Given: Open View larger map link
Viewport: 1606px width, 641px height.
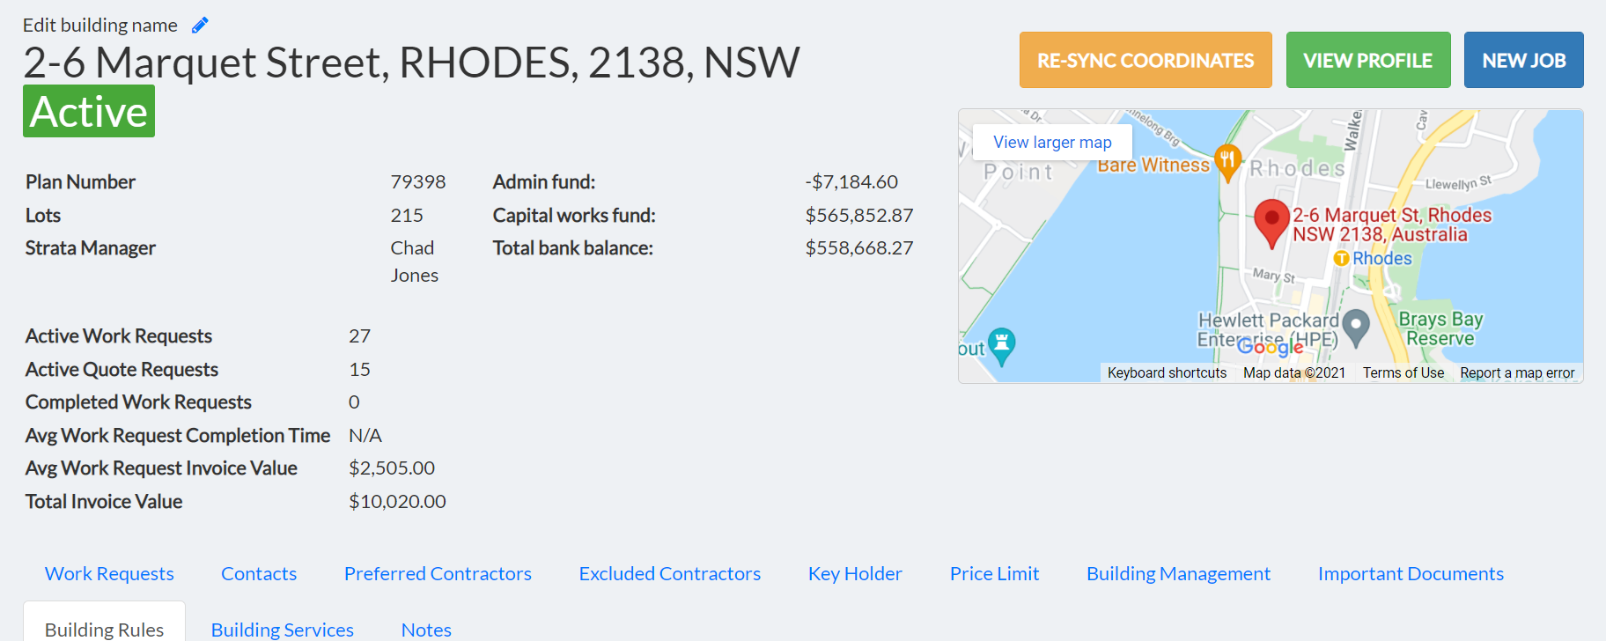Looking at the screenshot, I should (x=1052, y=143).
